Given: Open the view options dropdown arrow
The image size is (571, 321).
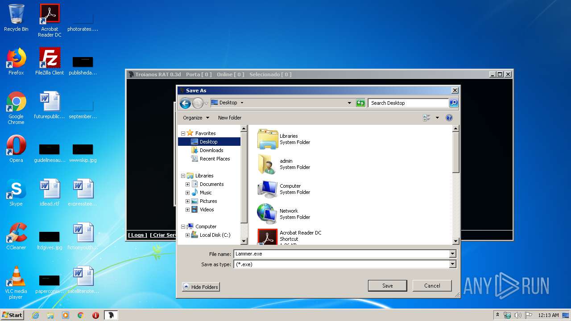Looking at the screenshot, I should (x=437, y=118).
